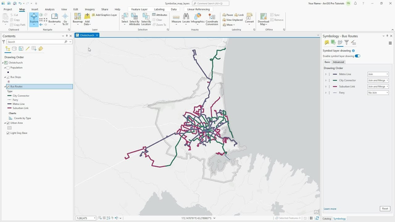Open Ferry join dropdown
This screenshot has width=395, height=222.
pyautogui.click(x=378, y=92)
